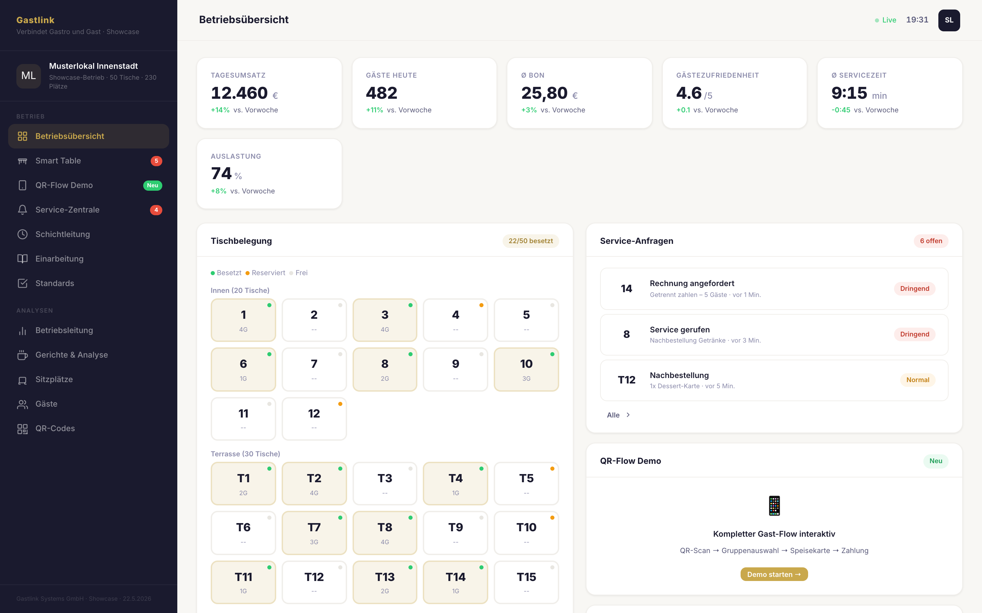
Task: Select indoor table 4 (reserved)
Action: pyautogui.click(x=455, y=320)
